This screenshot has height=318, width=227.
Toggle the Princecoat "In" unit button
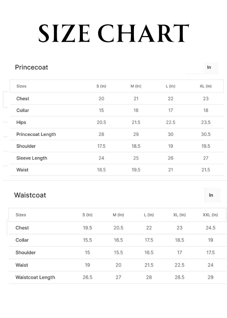pyautogui.click(x=209, y=67)
